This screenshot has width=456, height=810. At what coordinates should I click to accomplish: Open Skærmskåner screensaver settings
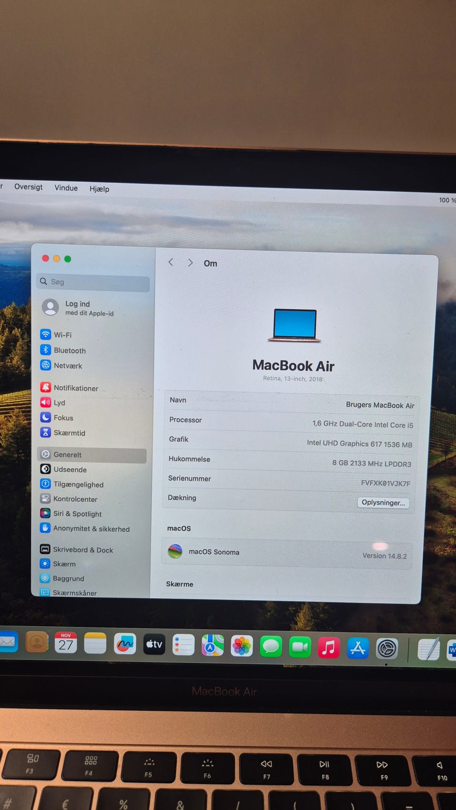[x=68, y=592]
